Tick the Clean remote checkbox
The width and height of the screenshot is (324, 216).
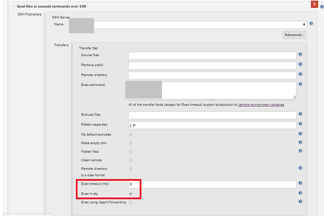pyautogui.click(x=130, y=160)
